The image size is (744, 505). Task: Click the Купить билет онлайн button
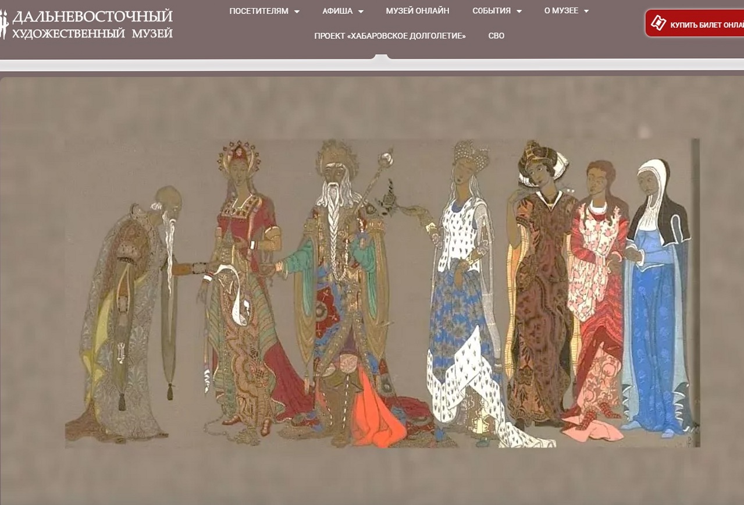(695, 24)
